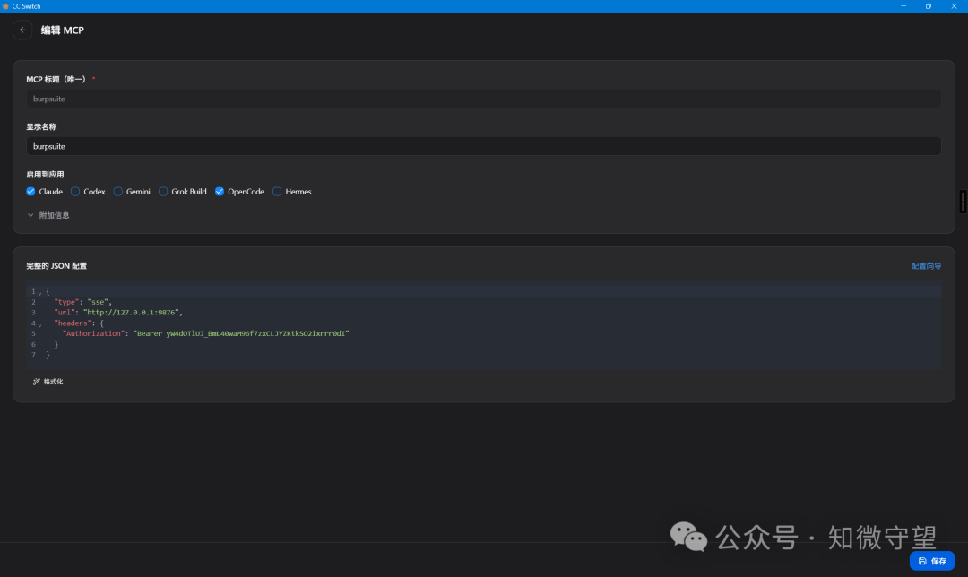Toggle the Claude checkbox
968x577 pixels.
coord(30,192)
